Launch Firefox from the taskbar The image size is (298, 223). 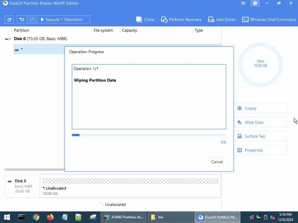point(50,217)
